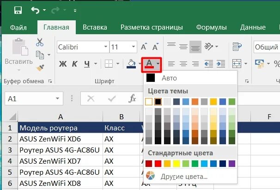Pick green swatch in theme colors top row
The height and width of the screenshot is (190, 280).
coord(232,102)
